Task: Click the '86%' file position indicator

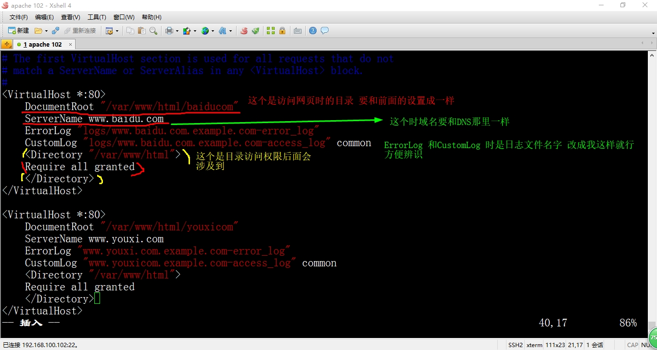Action: (628, 323)
